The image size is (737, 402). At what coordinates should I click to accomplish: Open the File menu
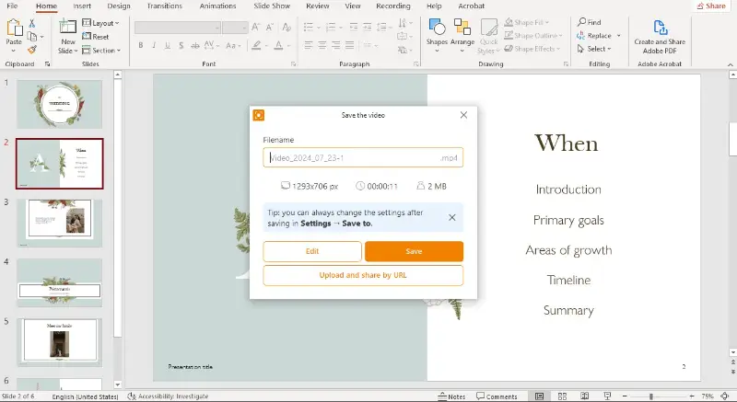pos(12,6)
